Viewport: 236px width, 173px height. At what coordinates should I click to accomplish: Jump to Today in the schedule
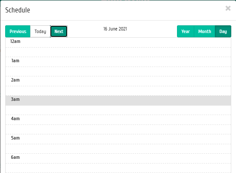pos(40,31)
